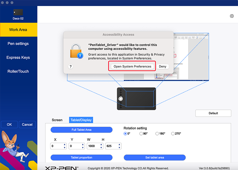Screen dimensions: 238x170
Task: Select 0° rotation setting
Action: (125, 134)
